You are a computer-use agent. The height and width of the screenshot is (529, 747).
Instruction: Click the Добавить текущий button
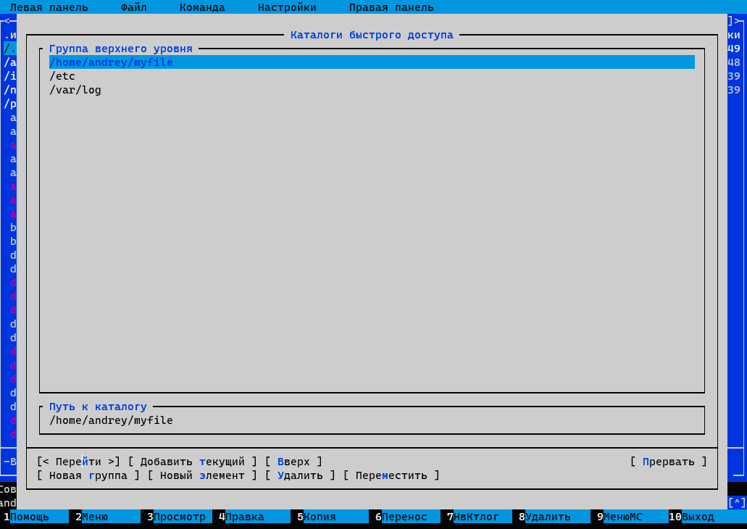click(x=193, y=462)
